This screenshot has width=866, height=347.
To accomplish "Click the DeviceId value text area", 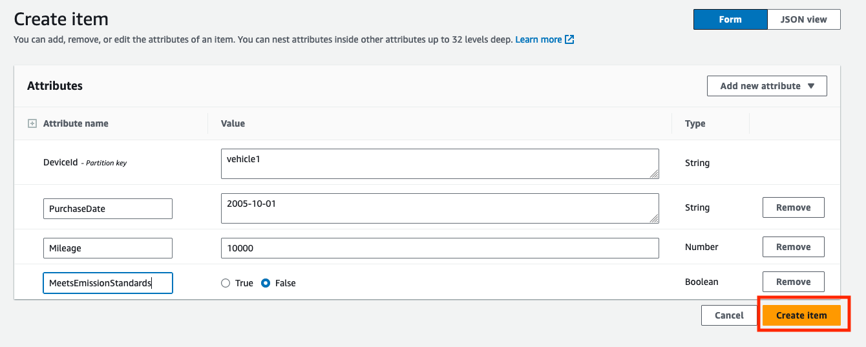I will coord(439,163).
